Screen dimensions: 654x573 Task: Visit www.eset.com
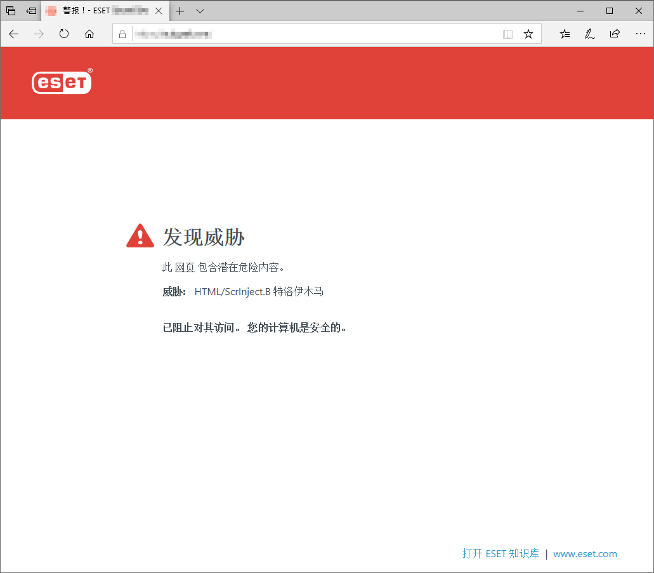[585, 553]
